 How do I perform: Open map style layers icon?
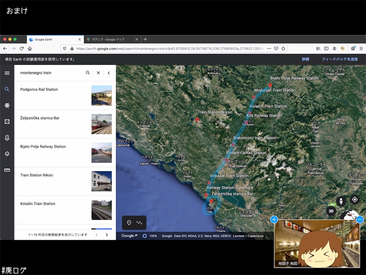pos(7,154)
